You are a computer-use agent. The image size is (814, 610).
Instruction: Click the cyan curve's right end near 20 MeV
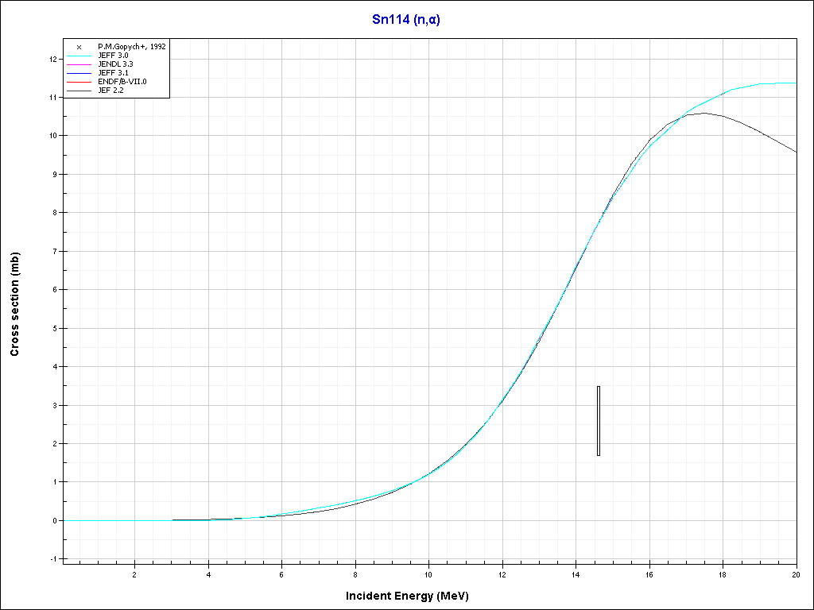tap(792, 83)
